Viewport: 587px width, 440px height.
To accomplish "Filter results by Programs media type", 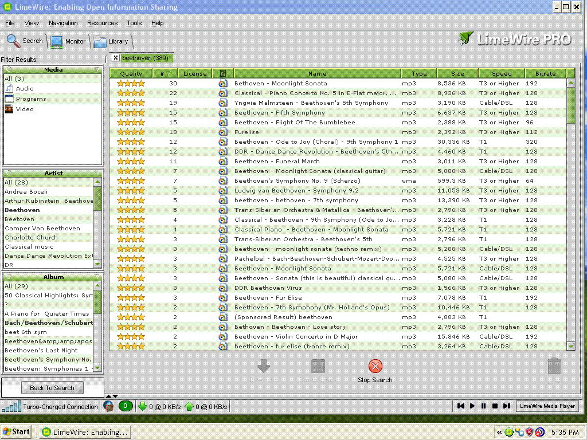I will (x=52, y=99).
